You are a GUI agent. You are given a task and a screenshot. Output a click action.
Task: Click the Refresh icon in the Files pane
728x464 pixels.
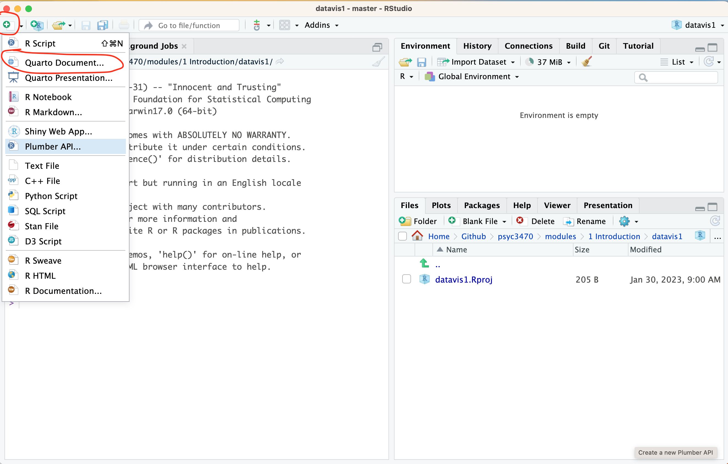tap(715, 221)
